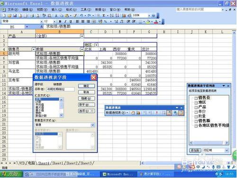Create a new workbook from the toolbar
This screenshot has height=178, width=237.
(4, 16)
